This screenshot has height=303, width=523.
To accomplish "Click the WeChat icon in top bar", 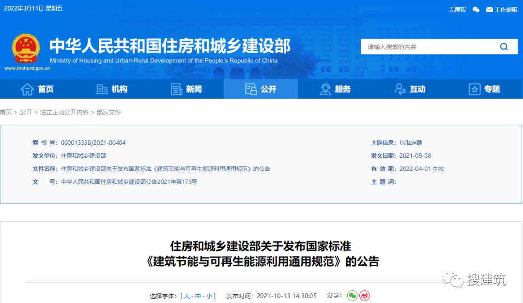I will click(x=476, y=9).
